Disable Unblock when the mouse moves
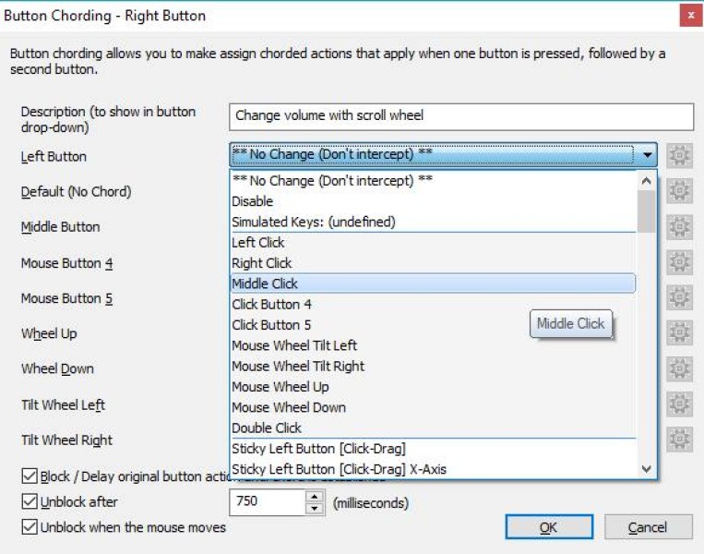This screenshot has width=704, height=554. tap(30, 527)
